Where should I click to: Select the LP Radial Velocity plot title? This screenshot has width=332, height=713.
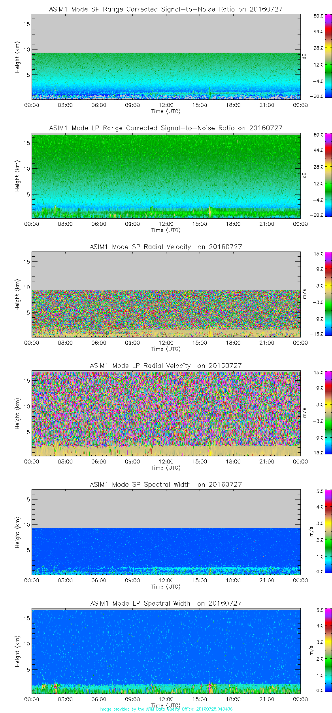coord(166,366)
